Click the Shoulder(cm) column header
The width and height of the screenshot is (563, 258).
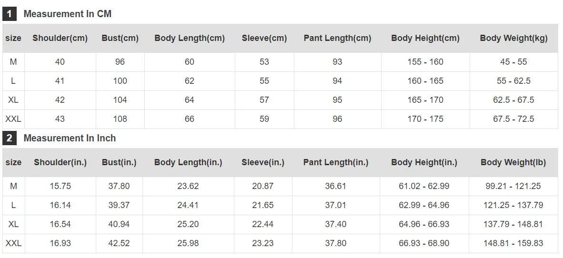coord(60,38)
